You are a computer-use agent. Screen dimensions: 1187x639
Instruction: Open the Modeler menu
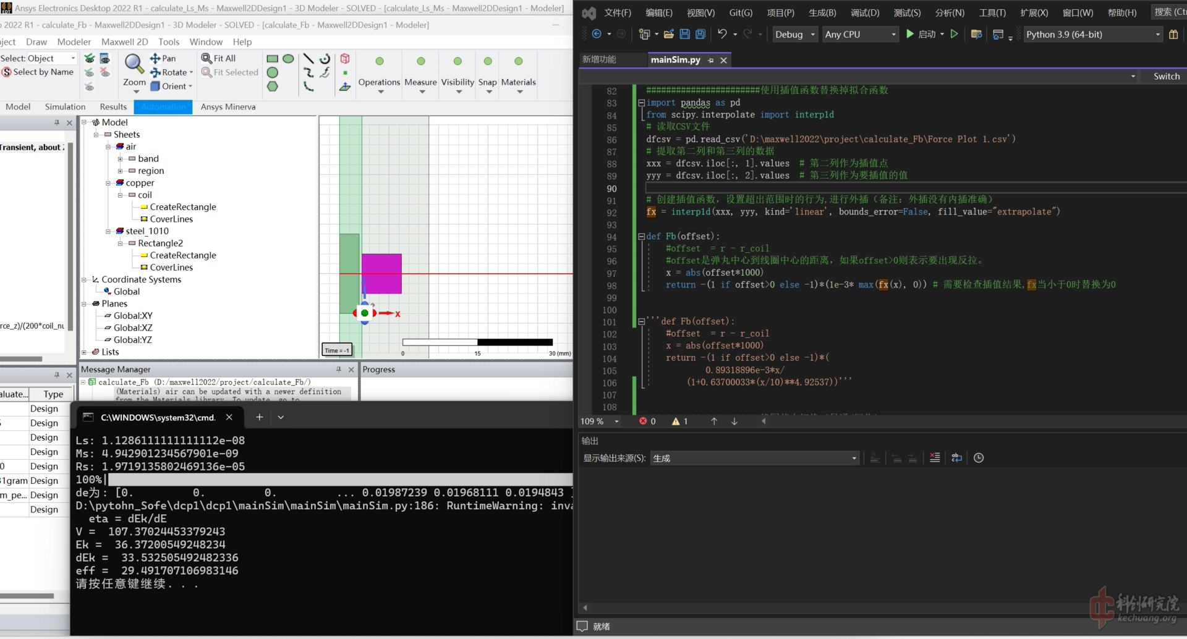pos(74,41)
